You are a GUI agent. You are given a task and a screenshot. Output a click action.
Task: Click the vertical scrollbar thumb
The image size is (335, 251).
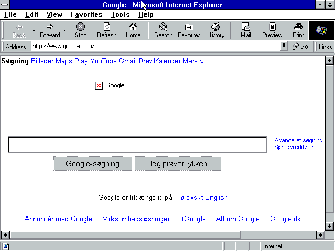coord(329,139)
